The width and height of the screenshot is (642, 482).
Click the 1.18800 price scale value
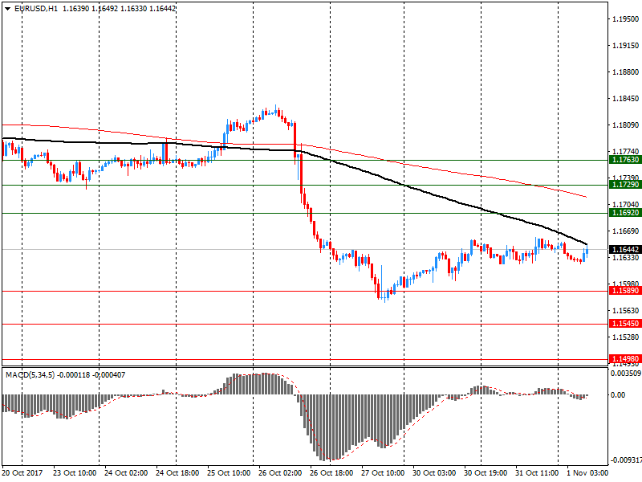[625, 72]
